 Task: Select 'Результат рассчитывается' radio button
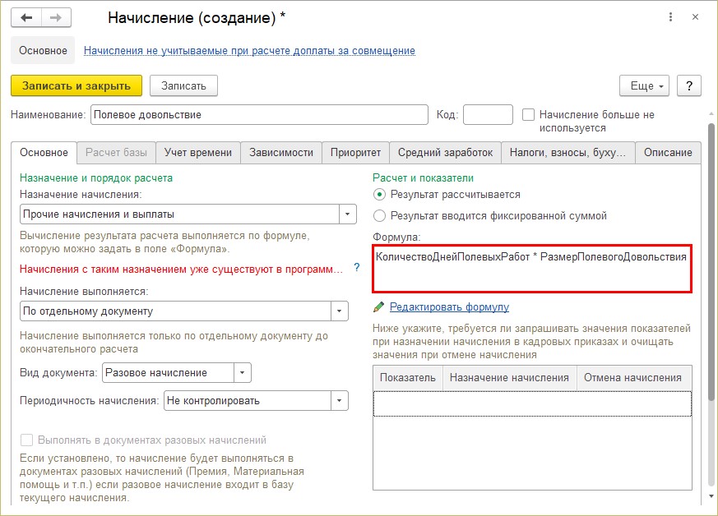click(379, 195)
